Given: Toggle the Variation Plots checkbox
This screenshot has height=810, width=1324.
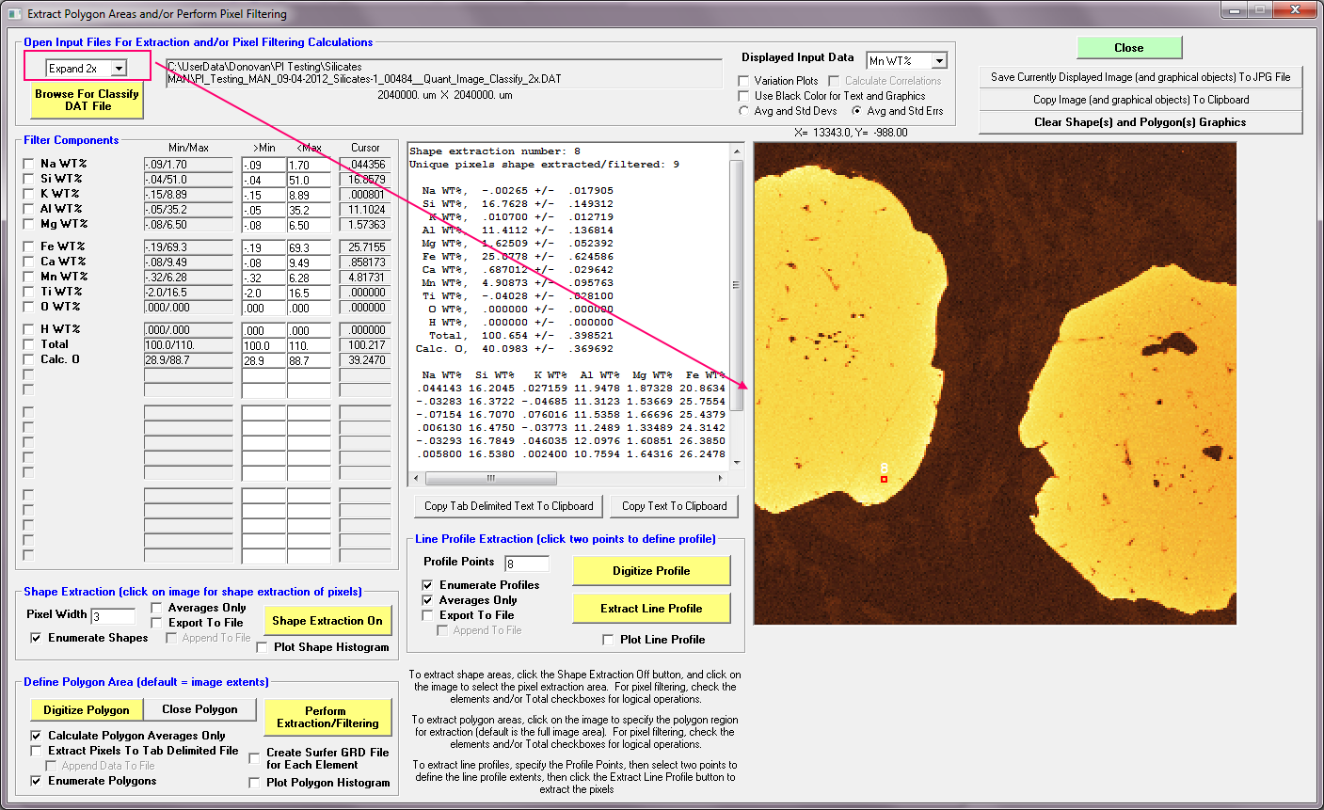Looking at the screenshot, I should 744,81.
